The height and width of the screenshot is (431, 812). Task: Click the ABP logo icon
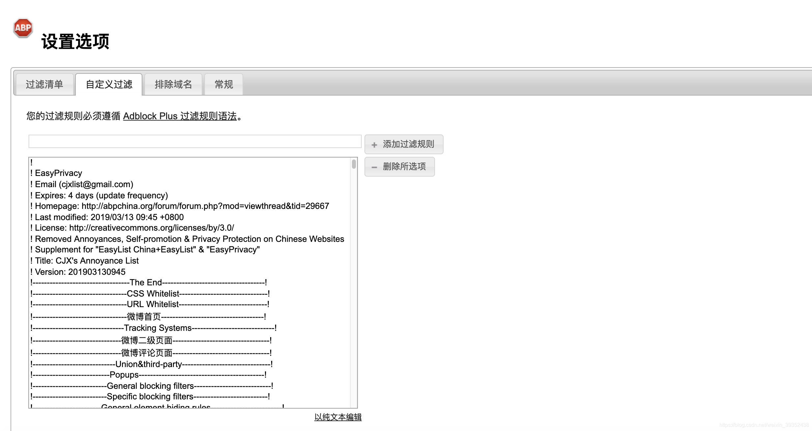[23, 28]
